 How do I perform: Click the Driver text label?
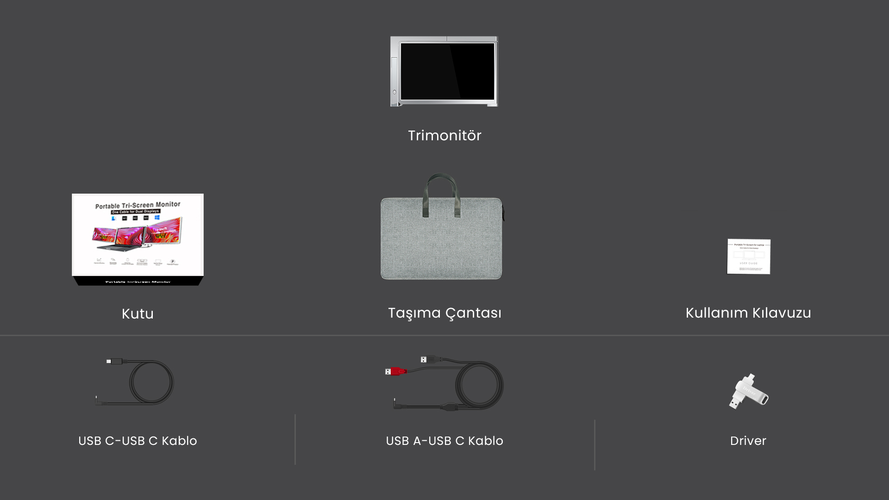(748, 441)
